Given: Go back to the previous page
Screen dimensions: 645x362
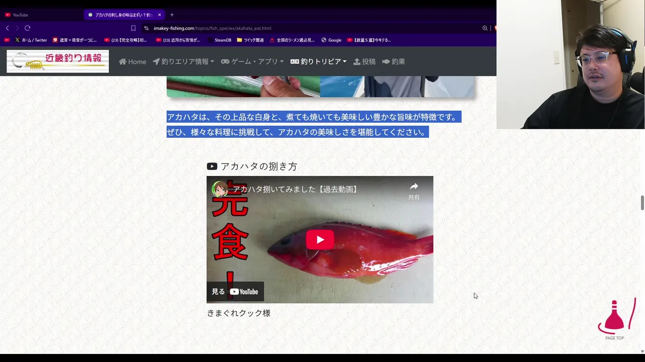Looking at the screenshot, I should (x=7, y=28).
